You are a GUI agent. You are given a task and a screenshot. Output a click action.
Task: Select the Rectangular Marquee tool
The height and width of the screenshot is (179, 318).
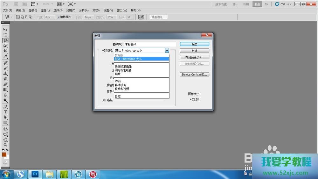coord(5,35)
